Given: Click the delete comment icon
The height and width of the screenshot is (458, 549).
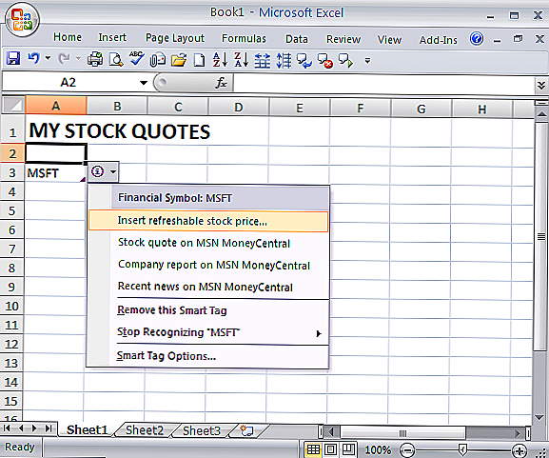Looking at the screenshot, I should tap(325, 61).
